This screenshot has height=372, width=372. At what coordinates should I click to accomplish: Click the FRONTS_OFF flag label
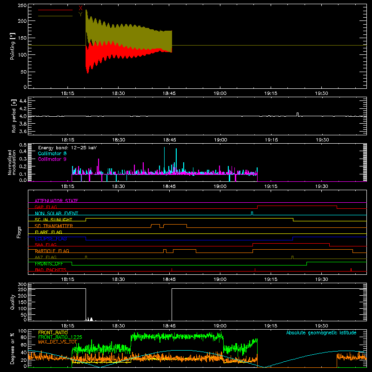point(49,264)
